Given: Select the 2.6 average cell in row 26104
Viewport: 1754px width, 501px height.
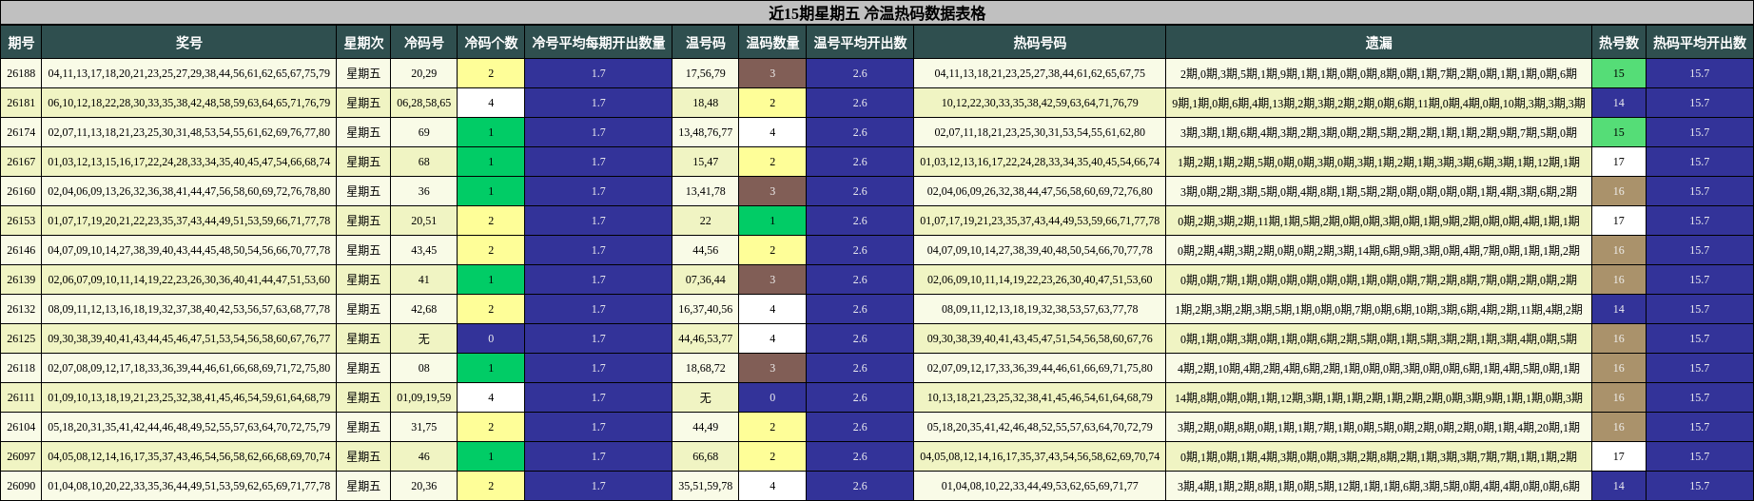Looking at the screenshot, I should [860, 427].
